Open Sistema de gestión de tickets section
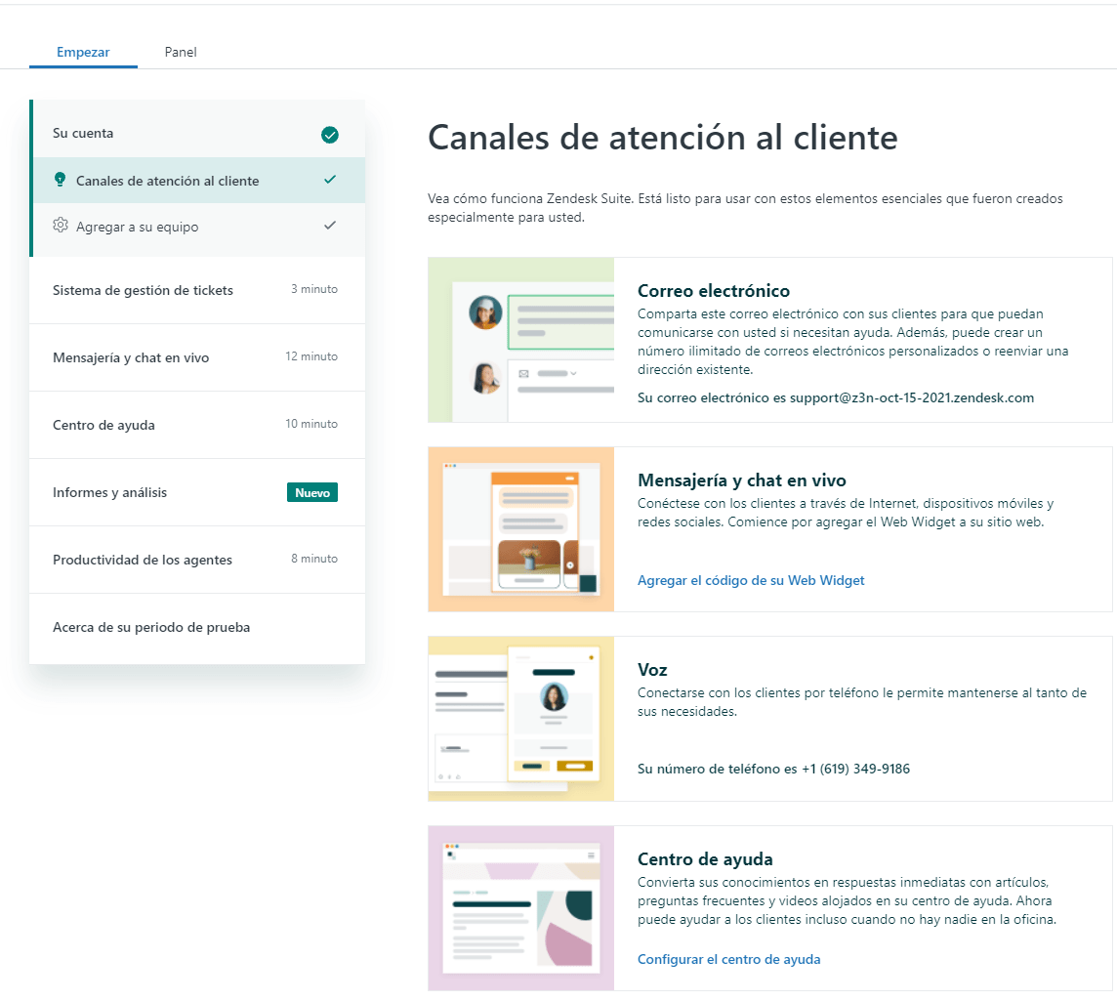Image resolution: width=1117 pixels, height=1001 pixels. [143, 290]
